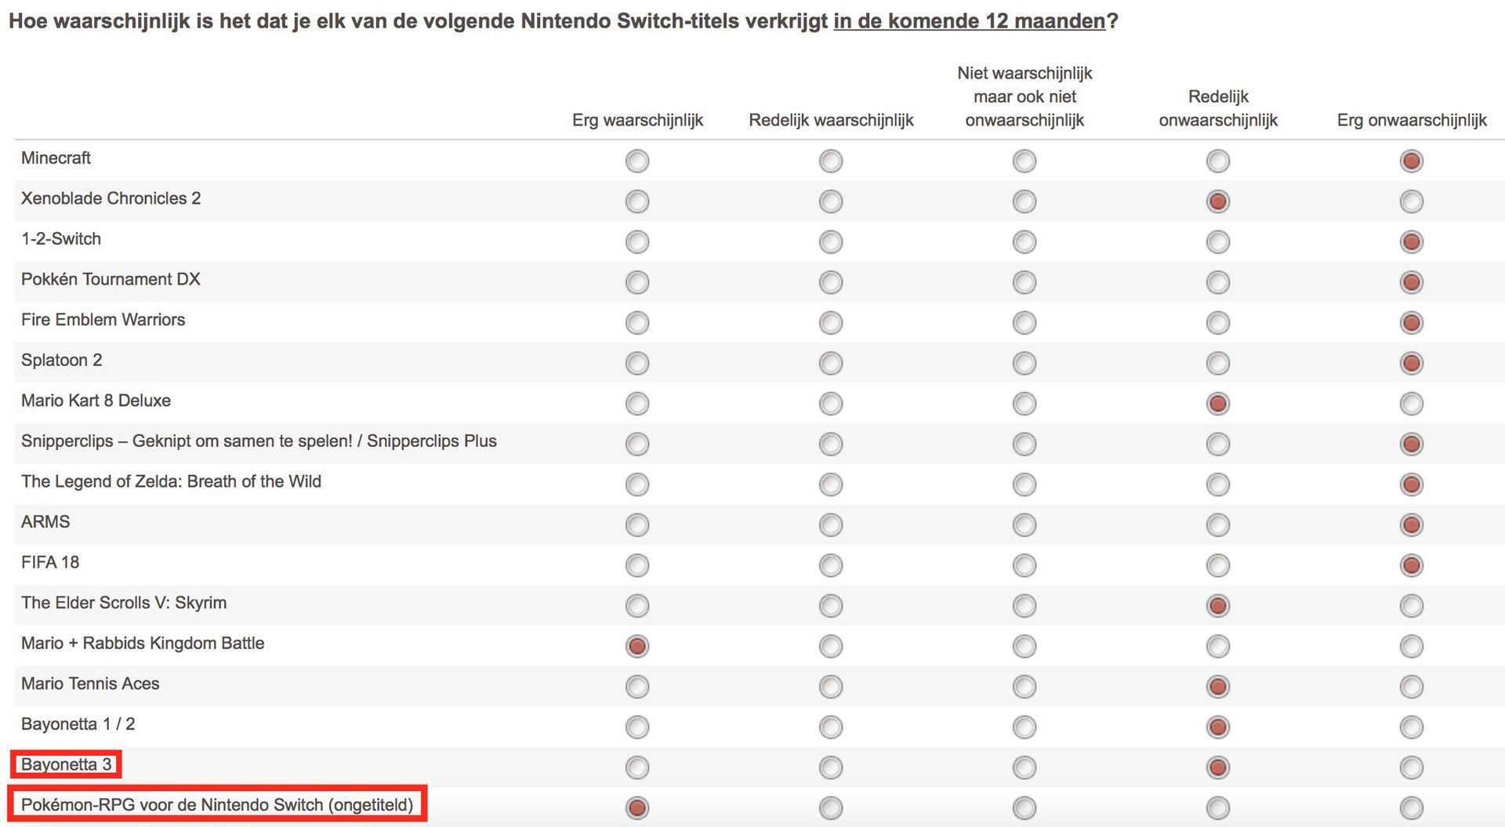Choose 'Erg waarschijnlijk' for 1-2-Switch

tap(637, 242)
